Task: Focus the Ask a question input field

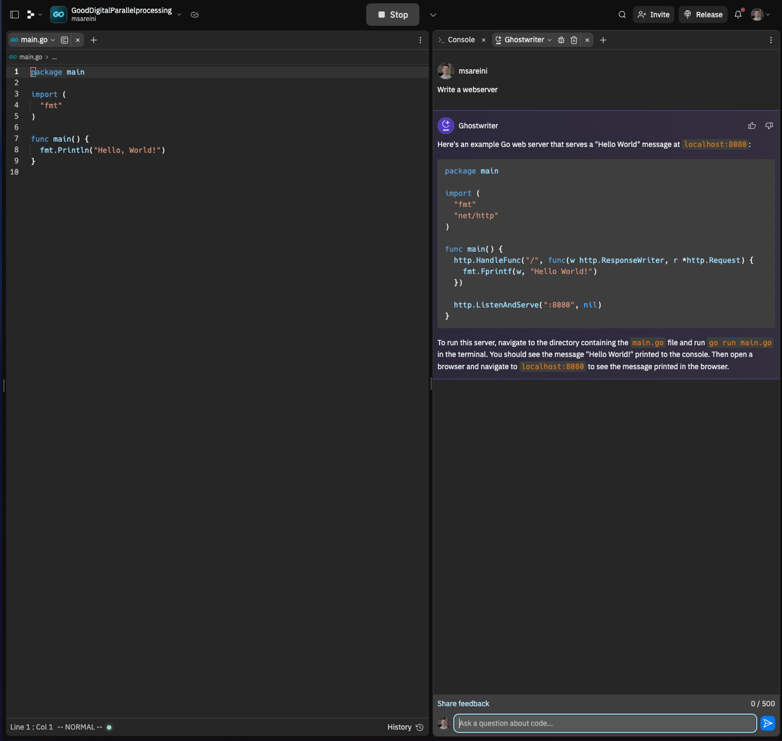Action: [605, 723]
